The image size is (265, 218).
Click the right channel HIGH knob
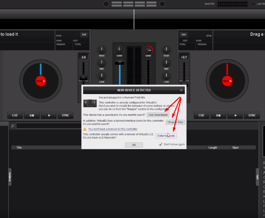(x=166, y=50)
